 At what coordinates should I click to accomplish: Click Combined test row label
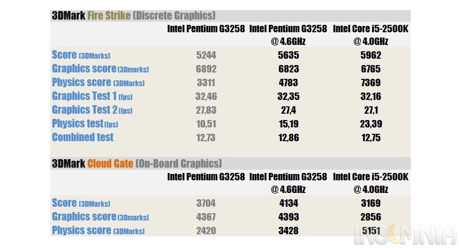point(83,137)
